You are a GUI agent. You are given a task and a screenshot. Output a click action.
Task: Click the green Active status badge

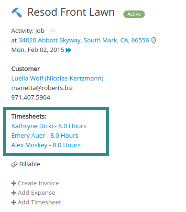[134, 14]
